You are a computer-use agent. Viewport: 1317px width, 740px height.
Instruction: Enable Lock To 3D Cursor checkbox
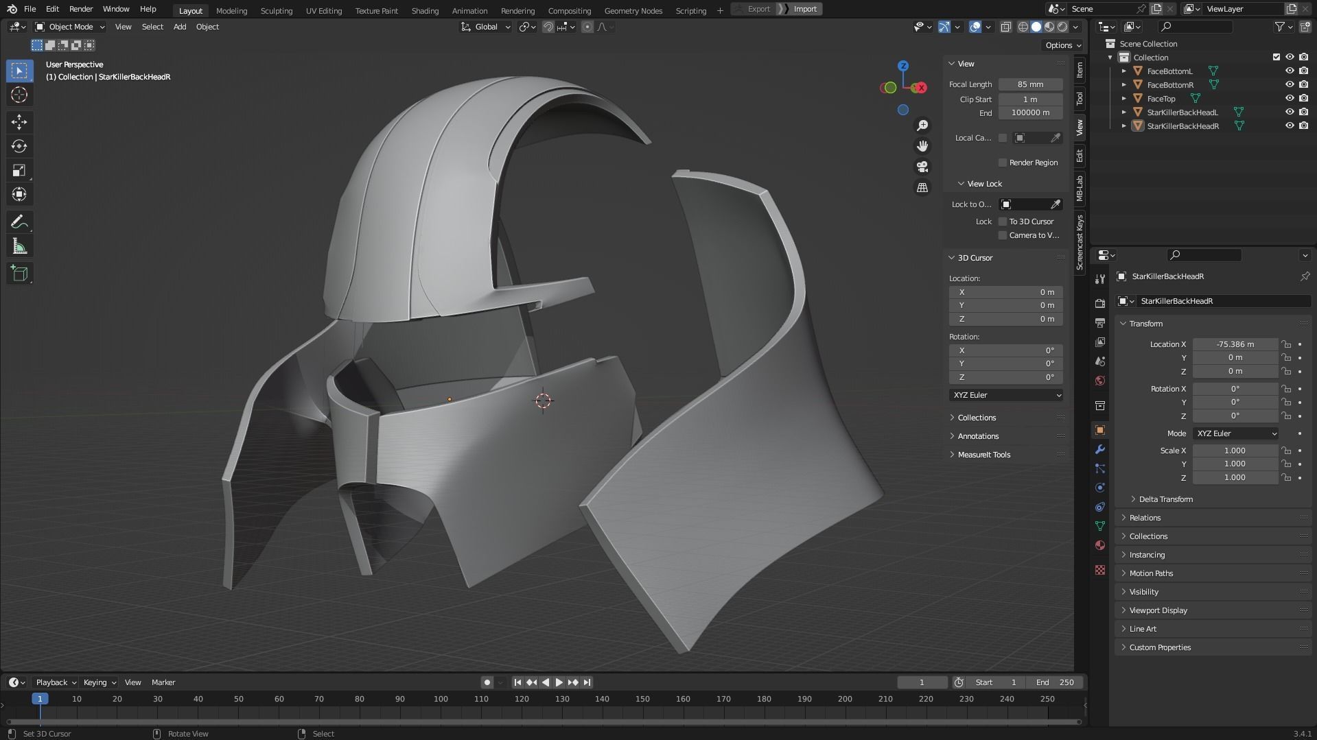(x=1003, y=222)
